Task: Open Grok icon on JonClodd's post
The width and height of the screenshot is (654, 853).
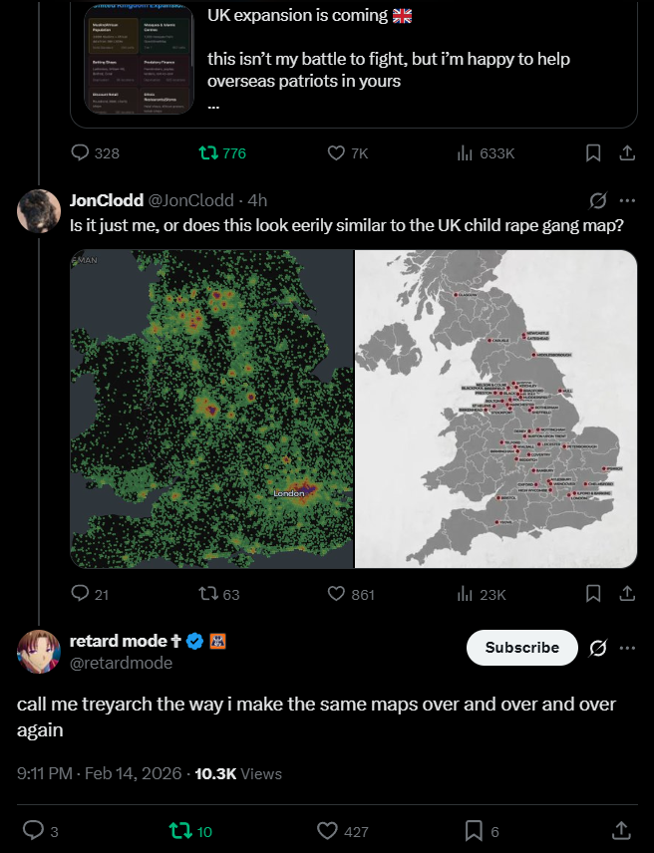Action: (x=598, y=199)
